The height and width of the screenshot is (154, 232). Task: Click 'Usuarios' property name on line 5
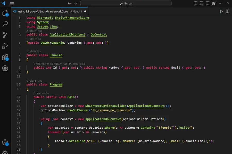coord(74,43)
